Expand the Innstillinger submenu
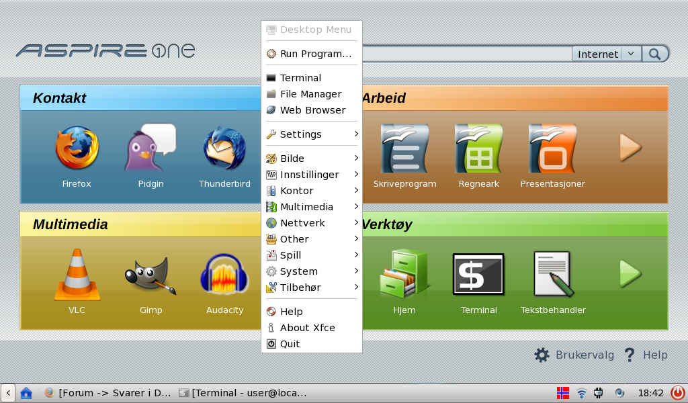 click(x=312, y=175)
